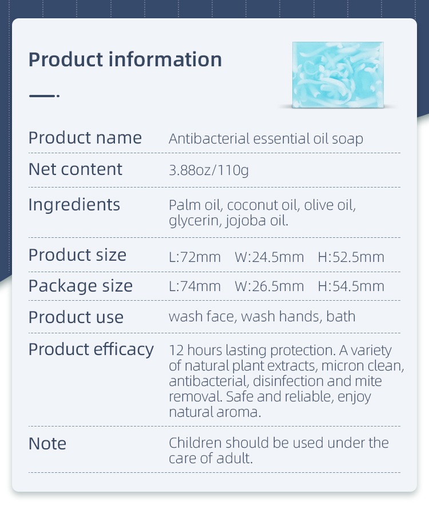The height and width of the screenshot is (506, 429).
Task: Click the 12 hours lasting protection paragraph
Action: (287, 381)
